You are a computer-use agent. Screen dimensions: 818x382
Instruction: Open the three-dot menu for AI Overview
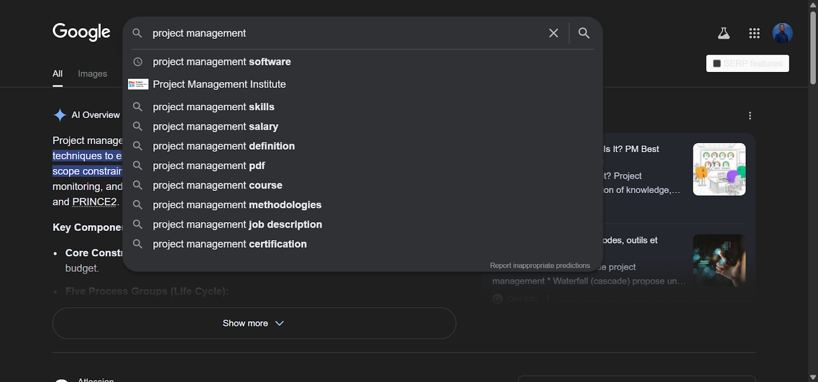point(749,116)
